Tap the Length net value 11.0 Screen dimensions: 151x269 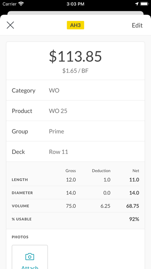coord(134,180)
